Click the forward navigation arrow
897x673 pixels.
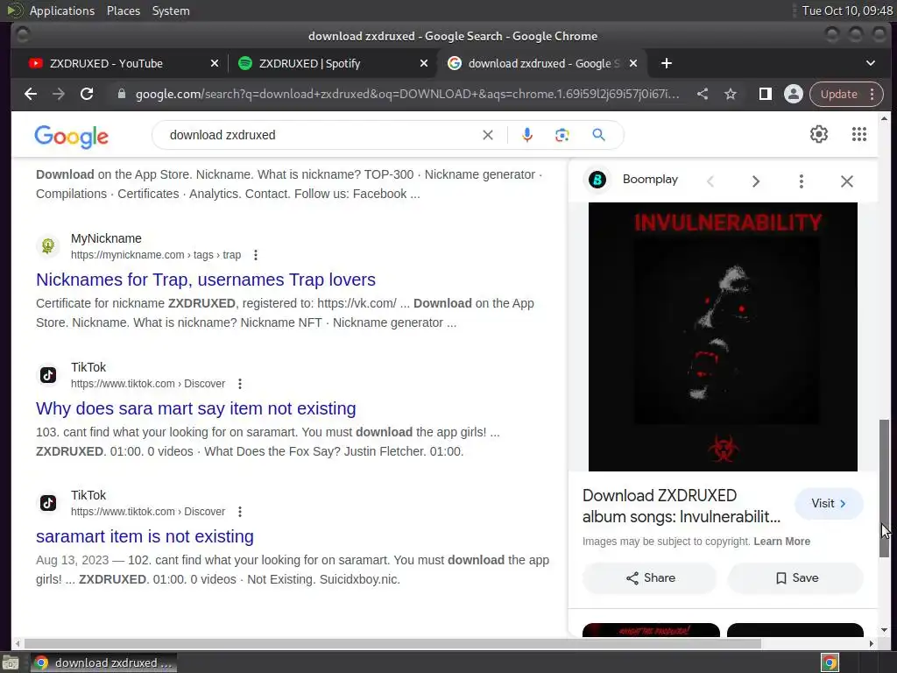(59, 94)
